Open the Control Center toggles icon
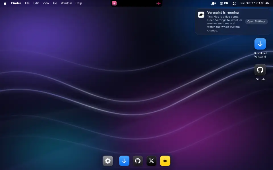 point(234,3)
